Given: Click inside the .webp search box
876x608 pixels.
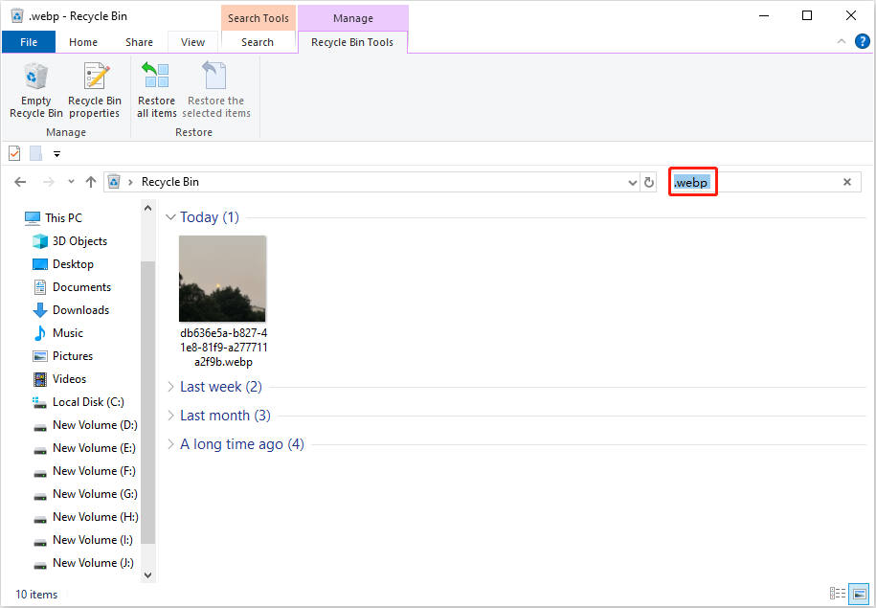Looking at the screenshot, I should pyautogui.click(x=765, y=182).
